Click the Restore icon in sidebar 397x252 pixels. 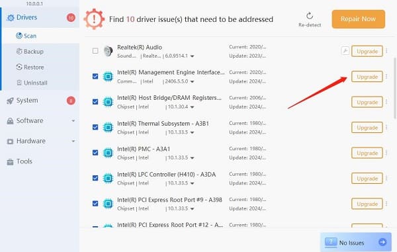tap(19, 67)
